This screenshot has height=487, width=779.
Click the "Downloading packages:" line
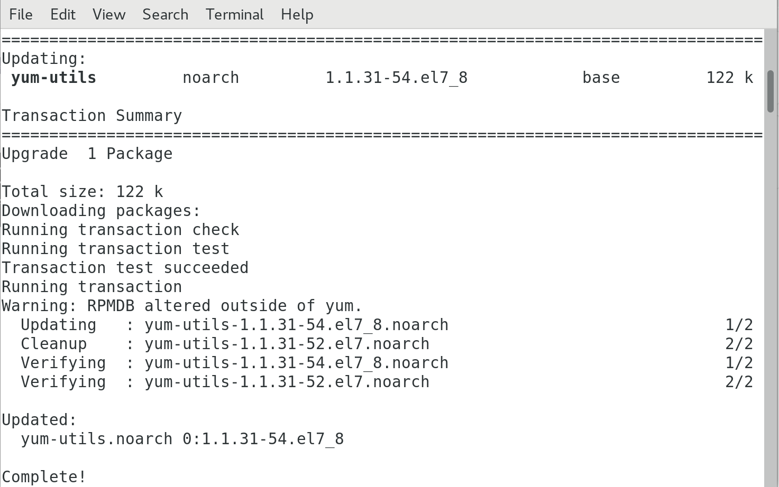(x=101, y=211)
